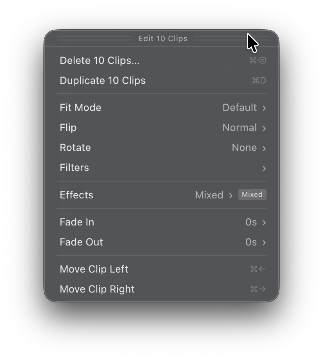Click the ⌘D shortcut icon beside Duplicate
Image resolution: width=323 pixels, height=360 pixels.
coord(259,80)
